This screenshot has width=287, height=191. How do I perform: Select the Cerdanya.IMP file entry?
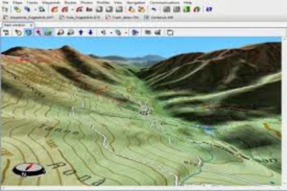162,17
